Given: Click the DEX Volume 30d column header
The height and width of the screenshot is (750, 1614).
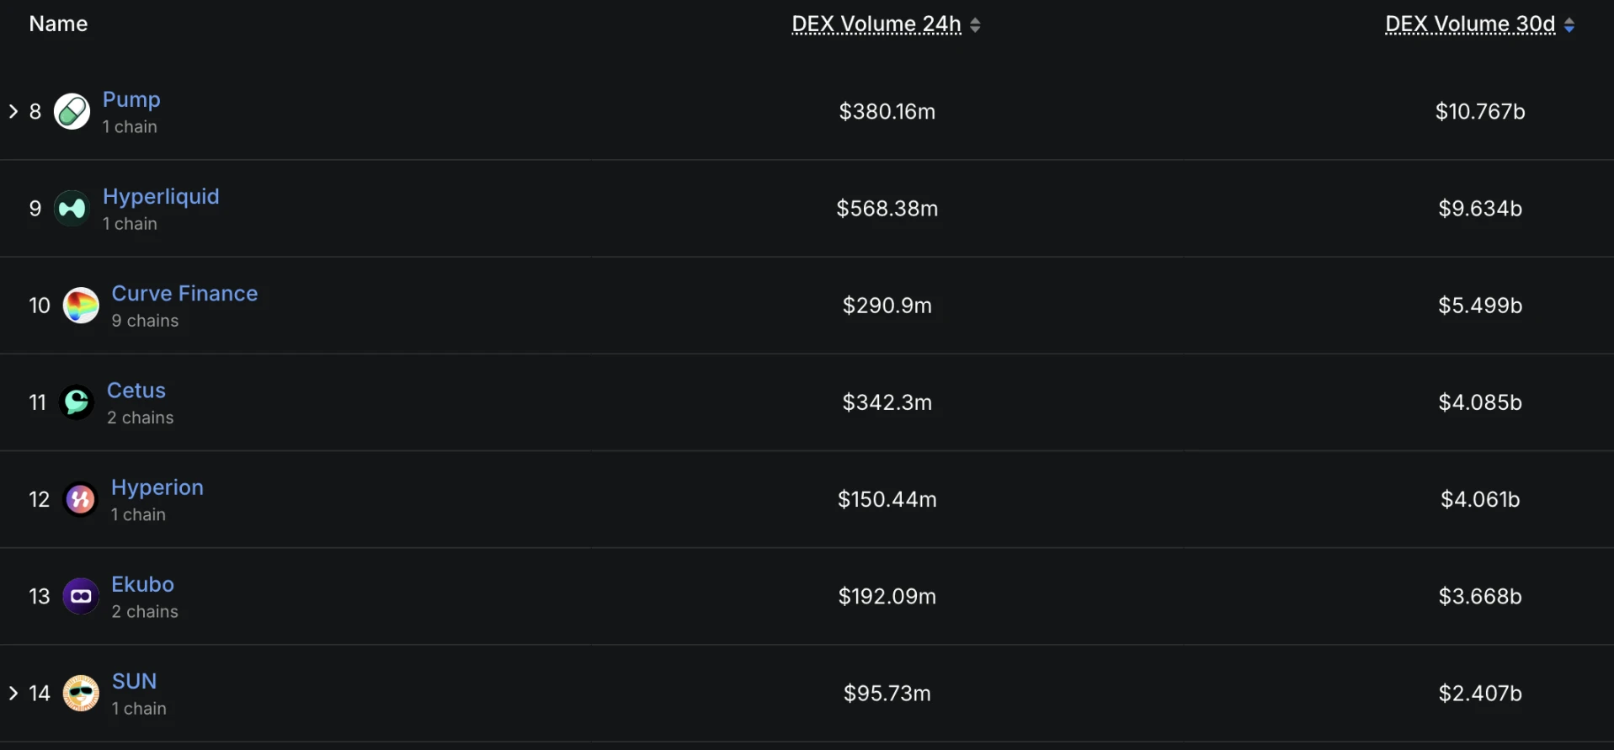Looking at the screenshot, I should (x=1469, y=24).
